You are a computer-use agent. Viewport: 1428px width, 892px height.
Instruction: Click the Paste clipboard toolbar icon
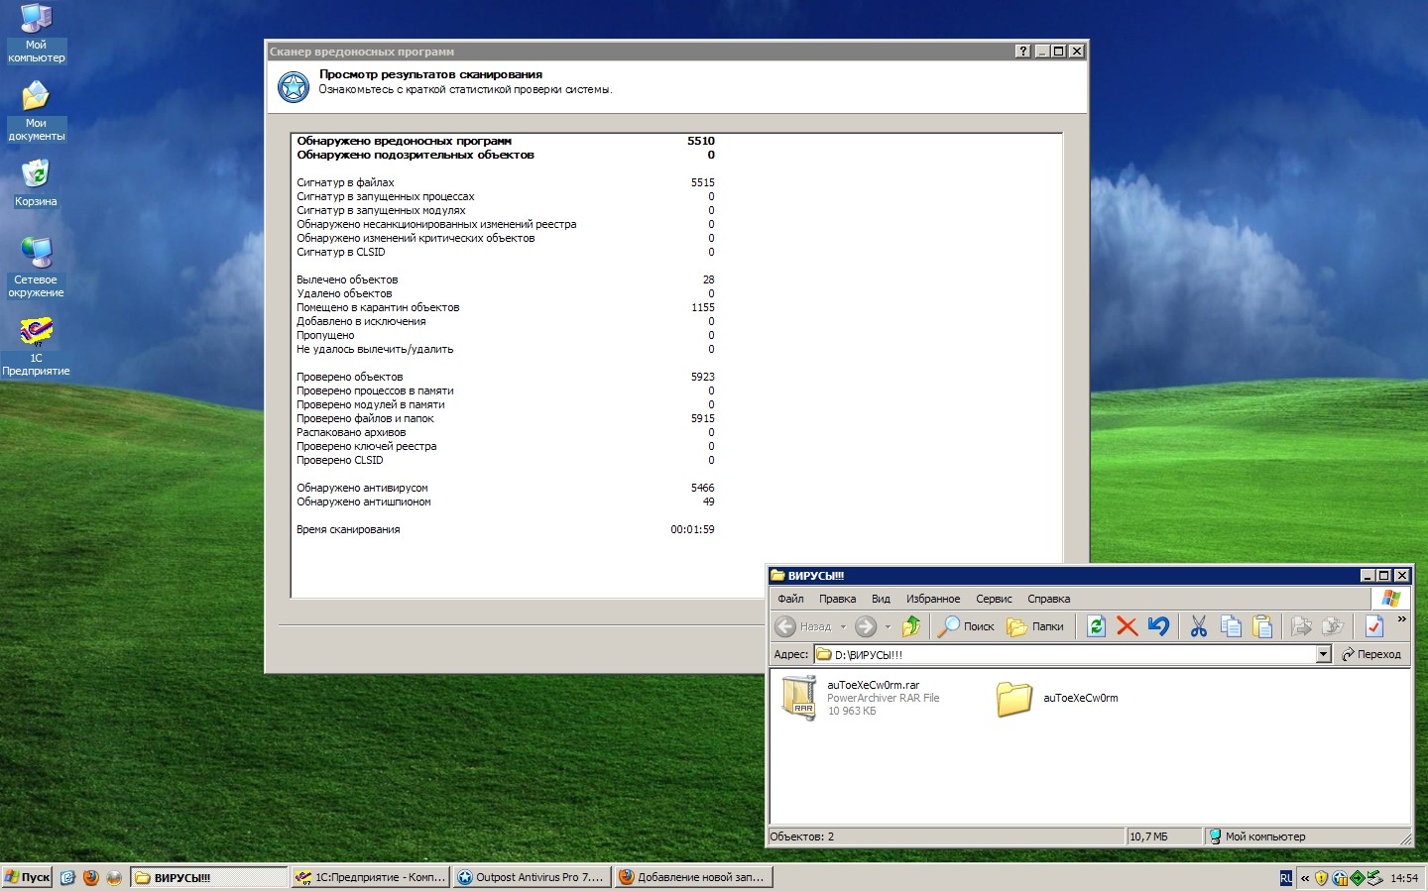coord(1262,626)
